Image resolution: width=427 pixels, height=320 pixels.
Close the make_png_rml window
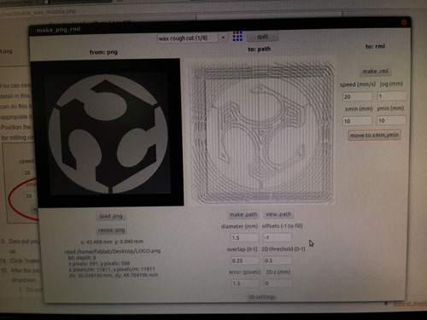404,23
